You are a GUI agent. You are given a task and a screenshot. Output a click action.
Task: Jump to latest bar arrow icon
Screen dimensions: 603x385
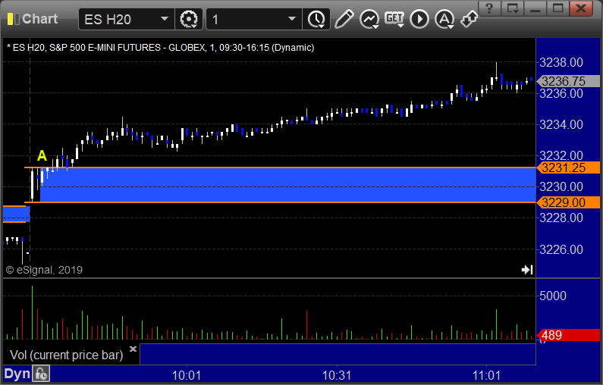pos(527,270)
